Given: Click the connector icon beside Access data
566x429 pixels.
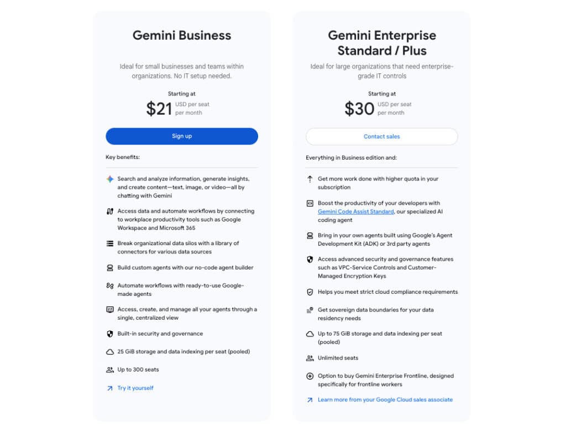Looking at the screenshot, I should [110, 211].
